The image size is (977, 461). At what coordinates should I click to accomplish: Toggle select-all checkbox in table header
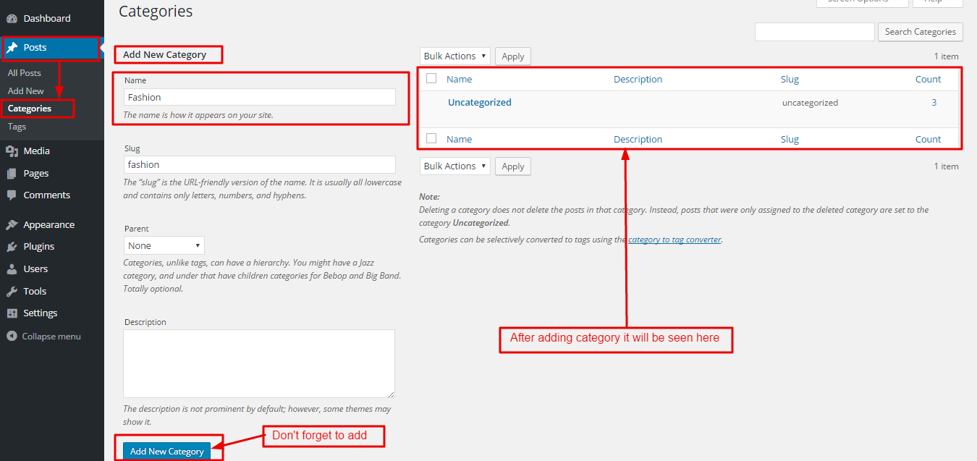431,78
